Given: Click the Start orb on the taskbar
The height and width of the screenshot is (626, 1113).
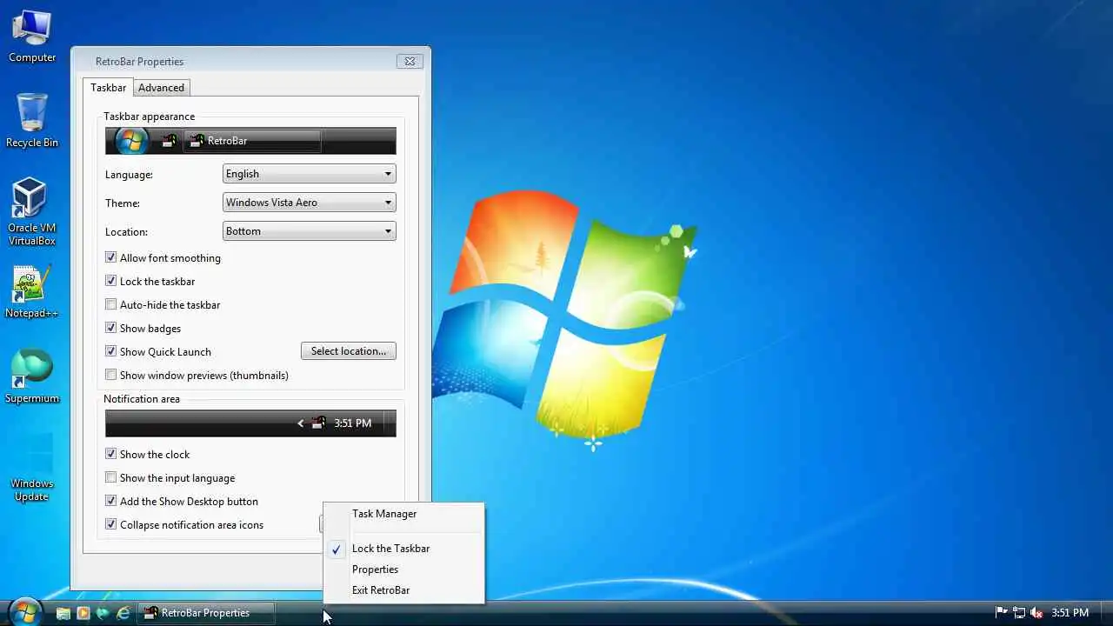Looking at the screenshot, I should click(x=24, y=612).
